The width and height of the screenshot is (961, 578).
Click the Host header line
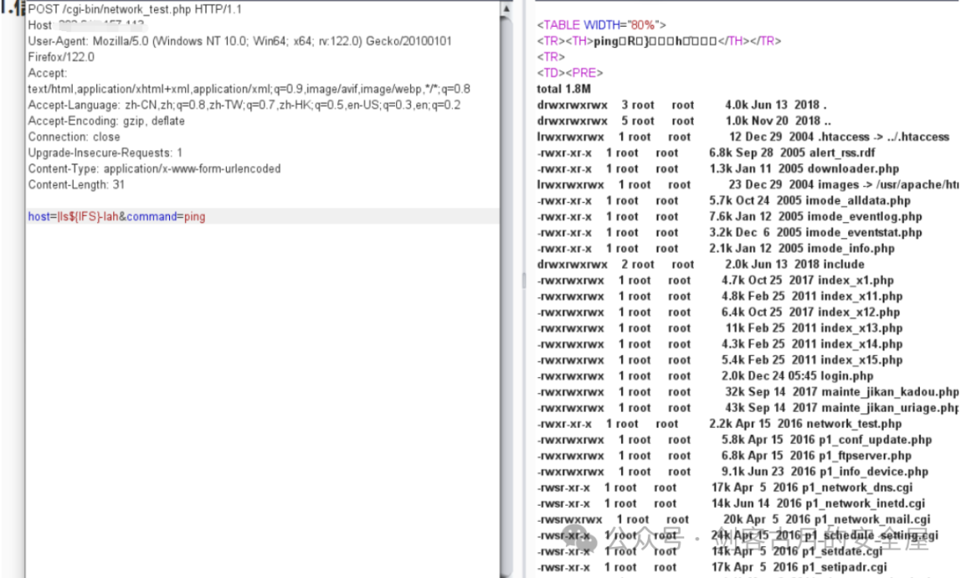(x=85, y=25)
